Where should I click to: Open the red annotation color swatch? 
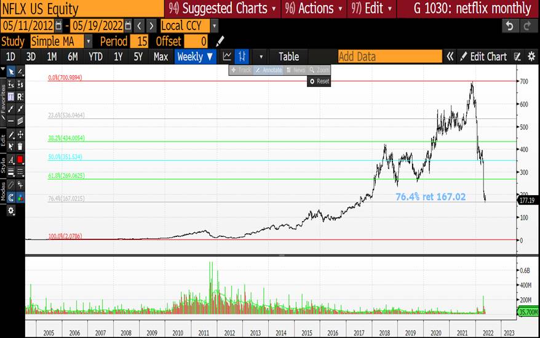(x=20, y=159)
